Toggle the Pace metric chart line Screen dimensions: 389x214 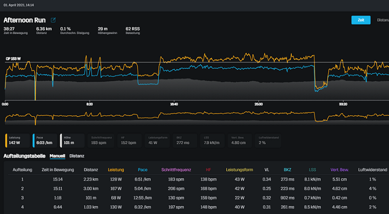coord(45,140)
